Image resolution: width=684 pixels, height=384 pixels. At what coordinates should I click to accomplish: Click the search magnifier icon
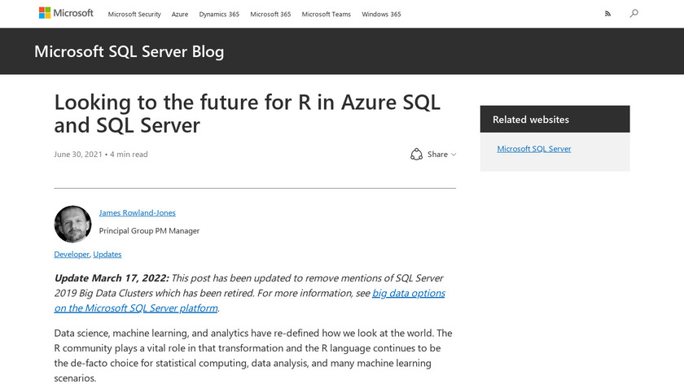634,13
